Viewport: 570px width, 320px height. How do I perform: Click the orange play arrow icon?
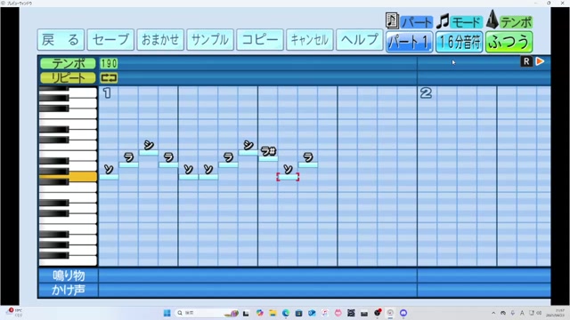click(x=541, y=61)
